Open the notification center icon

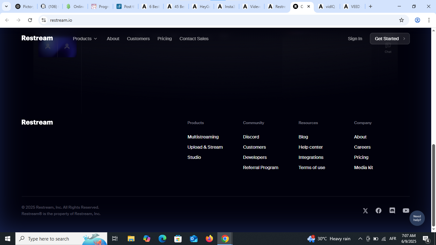tap(426, 239)
